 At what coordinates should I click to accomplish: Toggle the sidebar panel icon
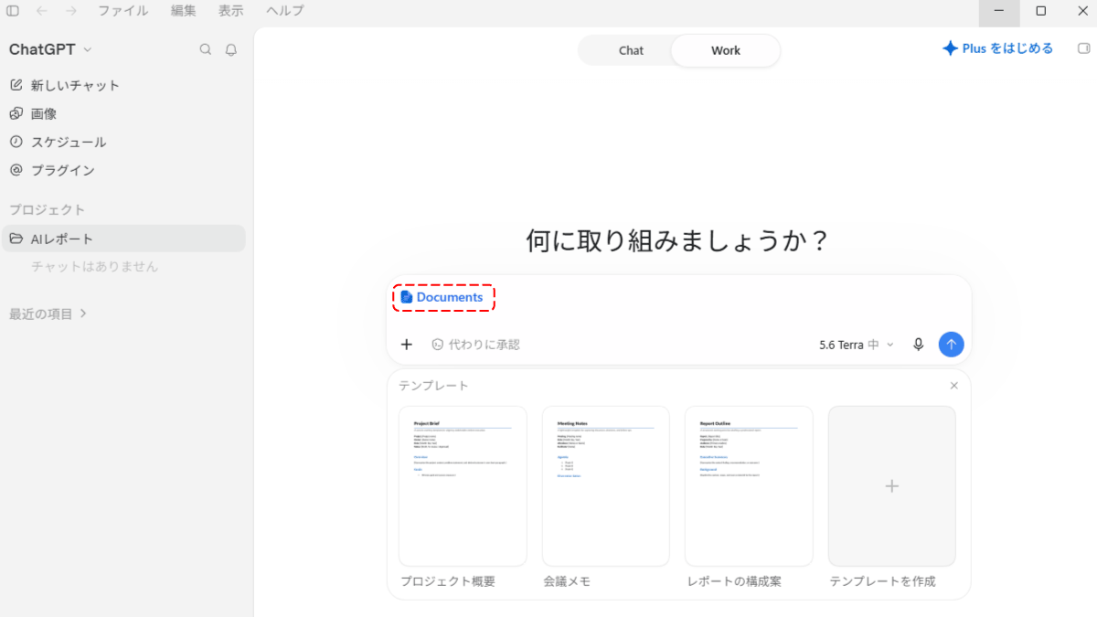tap(13, 11)
